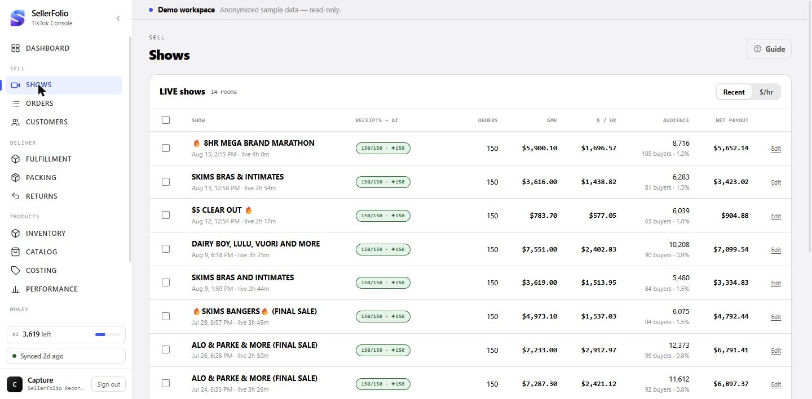
Task: Click the Costing tag icon
Action: click(x=16, y=271)
